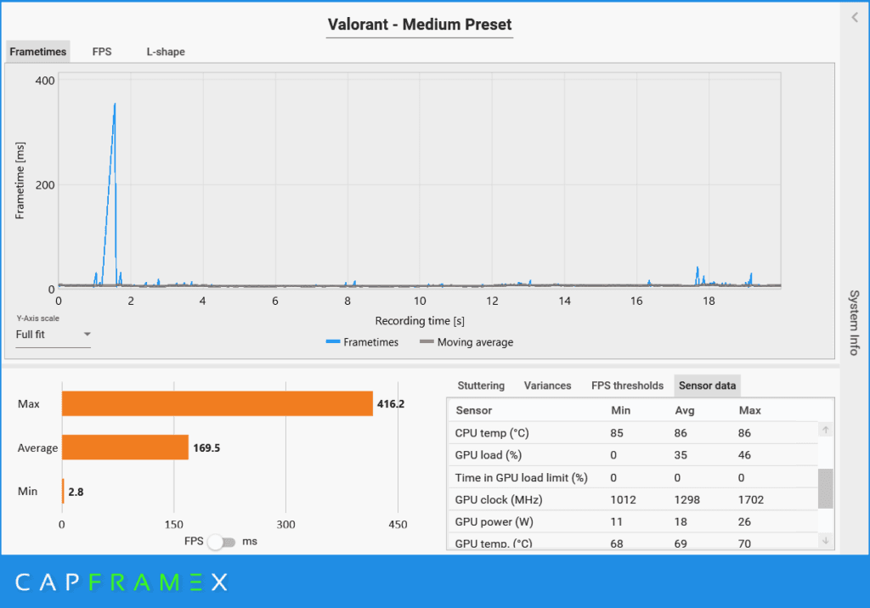Click the CPU temp min value 85

(x=617, y=433)
